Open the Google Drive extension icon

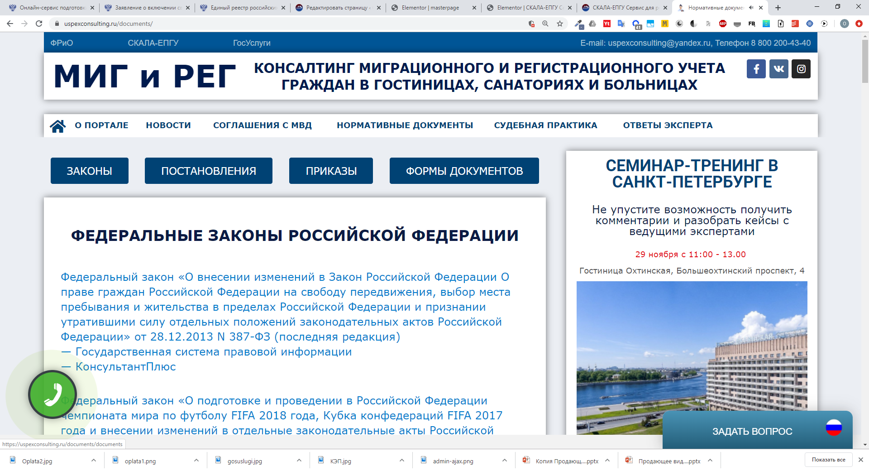click(592, 24)
